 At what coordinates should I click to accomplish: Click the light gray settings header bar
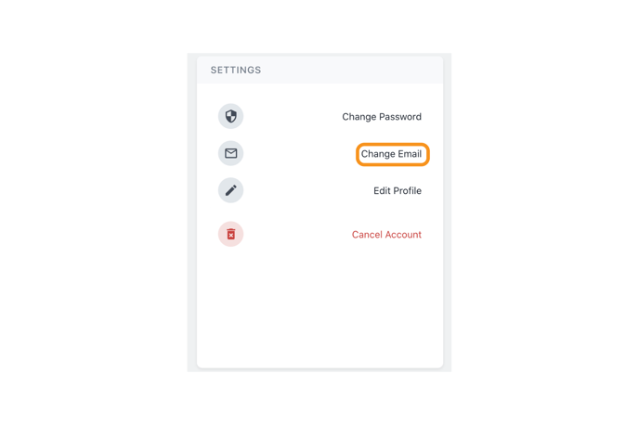point(319,70)
